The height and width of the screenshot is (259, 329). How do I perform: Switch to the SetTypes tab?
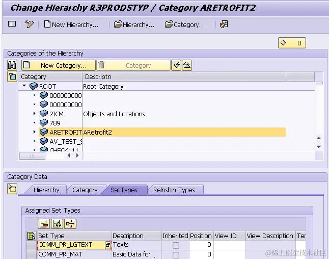pos(124,190)
